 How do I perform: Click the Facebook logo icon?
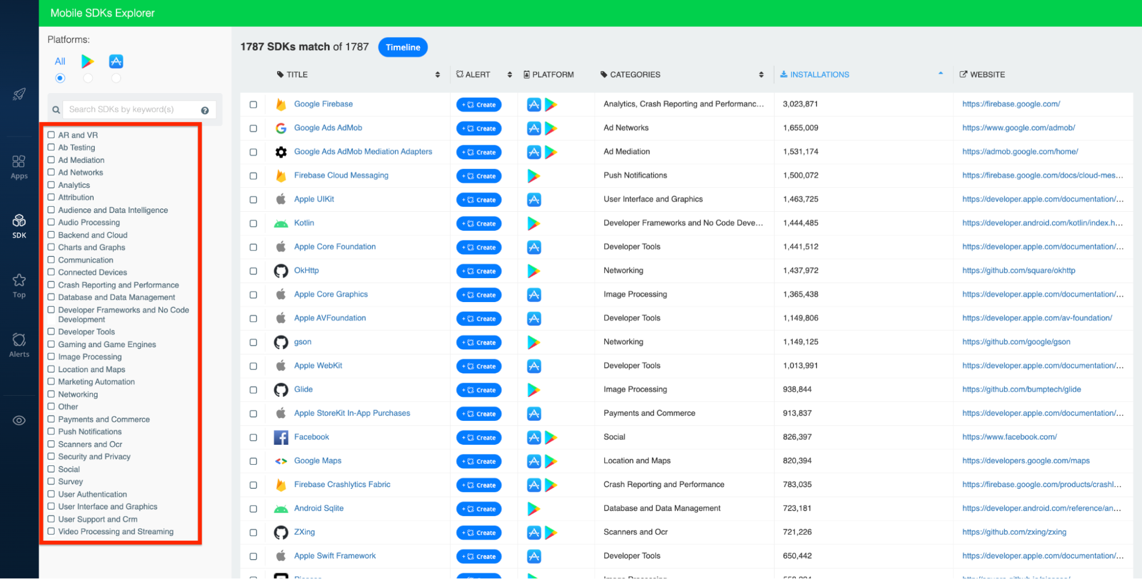tap(281, 437)
